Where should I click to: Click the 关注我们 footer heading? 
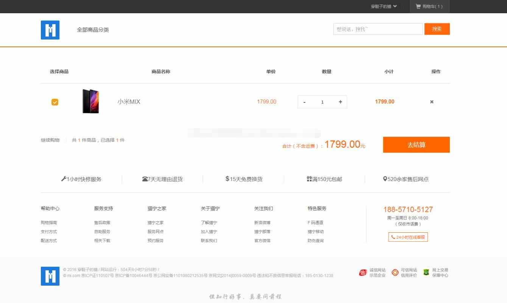click(x=264, y=209)
